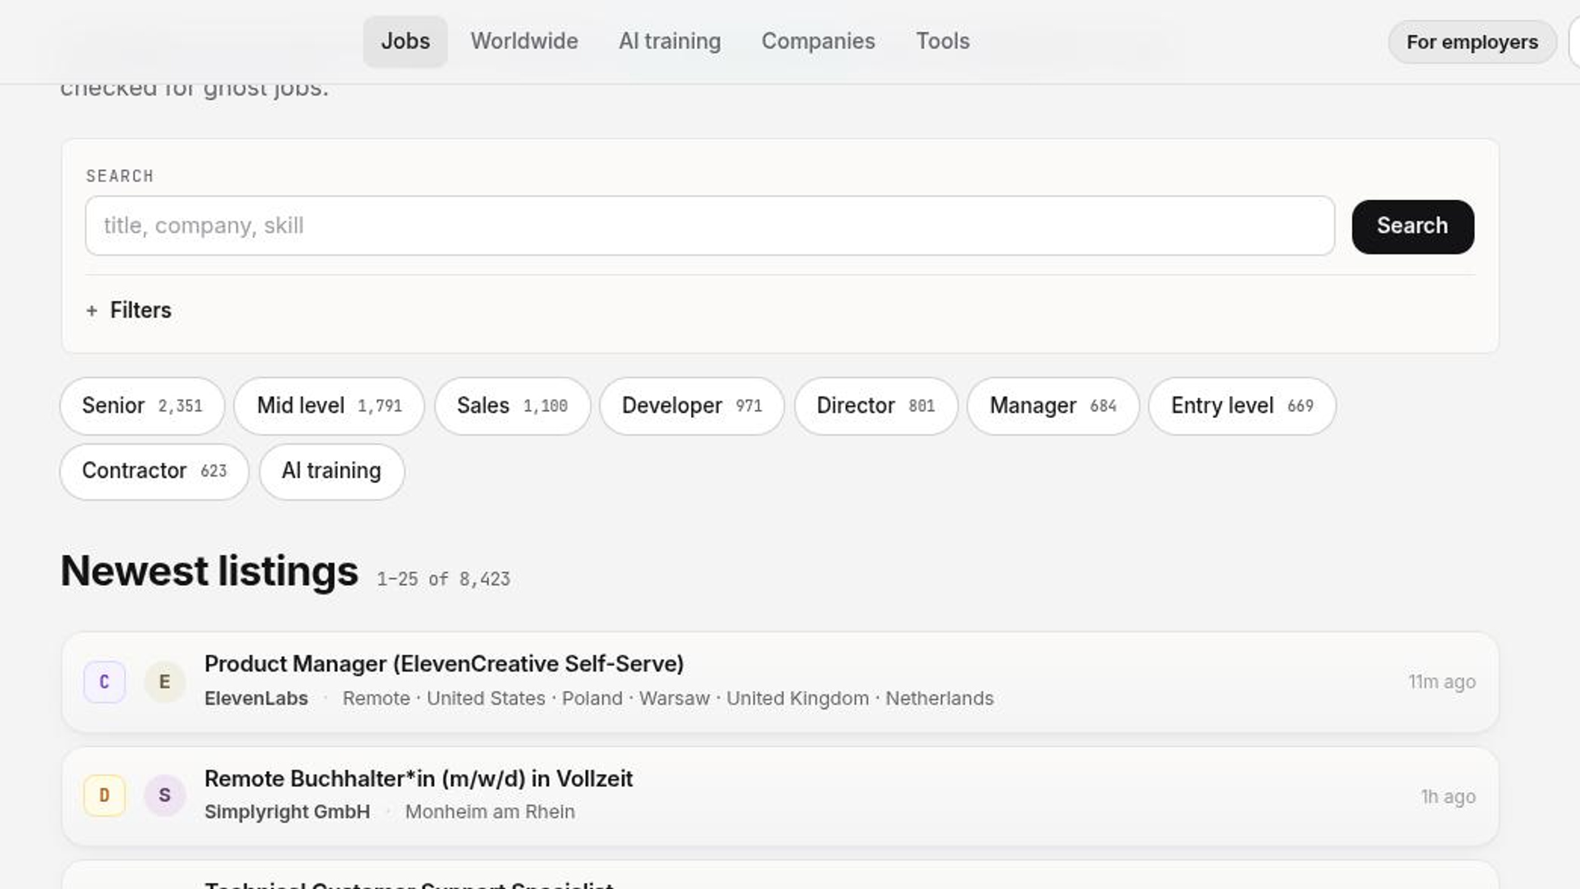Open Remote Buchhalter*in (m/w/d) in Vollzeit listing
Viewport: 1580px width, 889px height.
point(419,778)
